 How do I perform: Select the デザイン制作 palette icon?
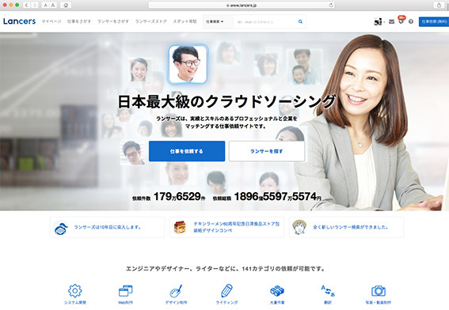click(176, 291)
